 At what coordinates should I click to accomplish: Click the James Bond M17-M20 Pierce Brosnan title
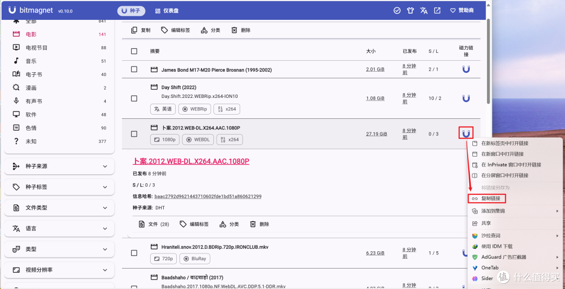[217, 70]
